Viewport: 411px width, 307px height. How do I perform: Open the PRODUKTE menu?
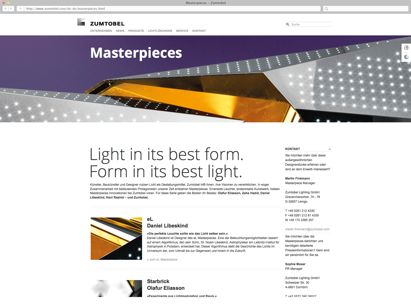click(136, 31)
